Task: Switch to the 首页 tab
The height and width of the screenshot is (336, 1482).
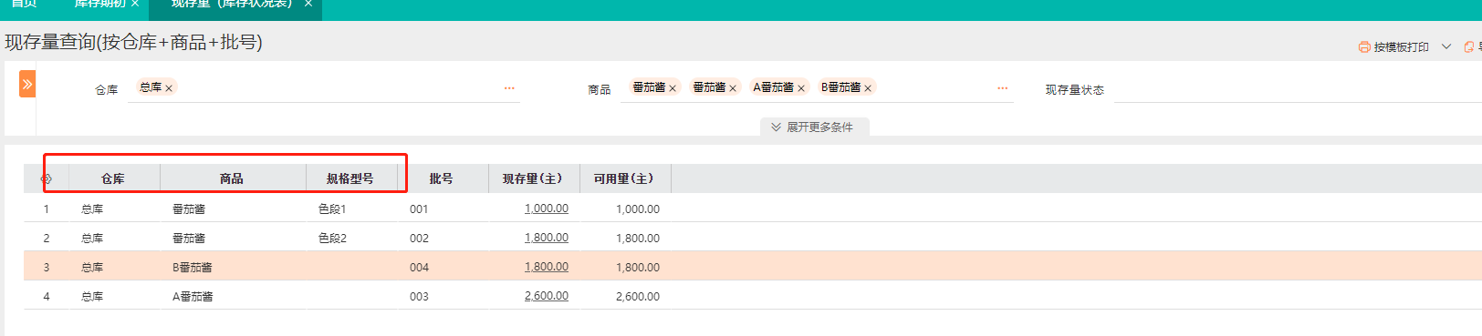Action: [24, 4]
